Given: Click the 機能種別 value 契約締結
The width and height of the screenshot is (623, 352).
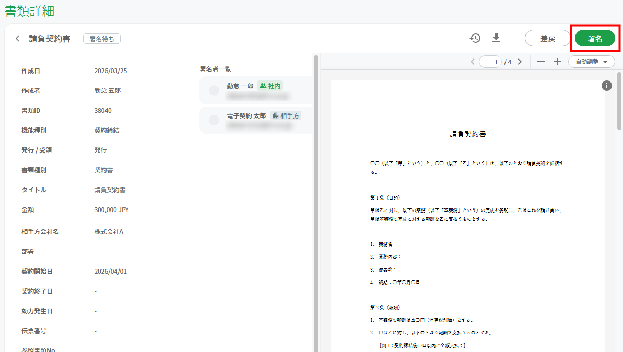Looking at the screenshot, I should [x=107, y=131].
